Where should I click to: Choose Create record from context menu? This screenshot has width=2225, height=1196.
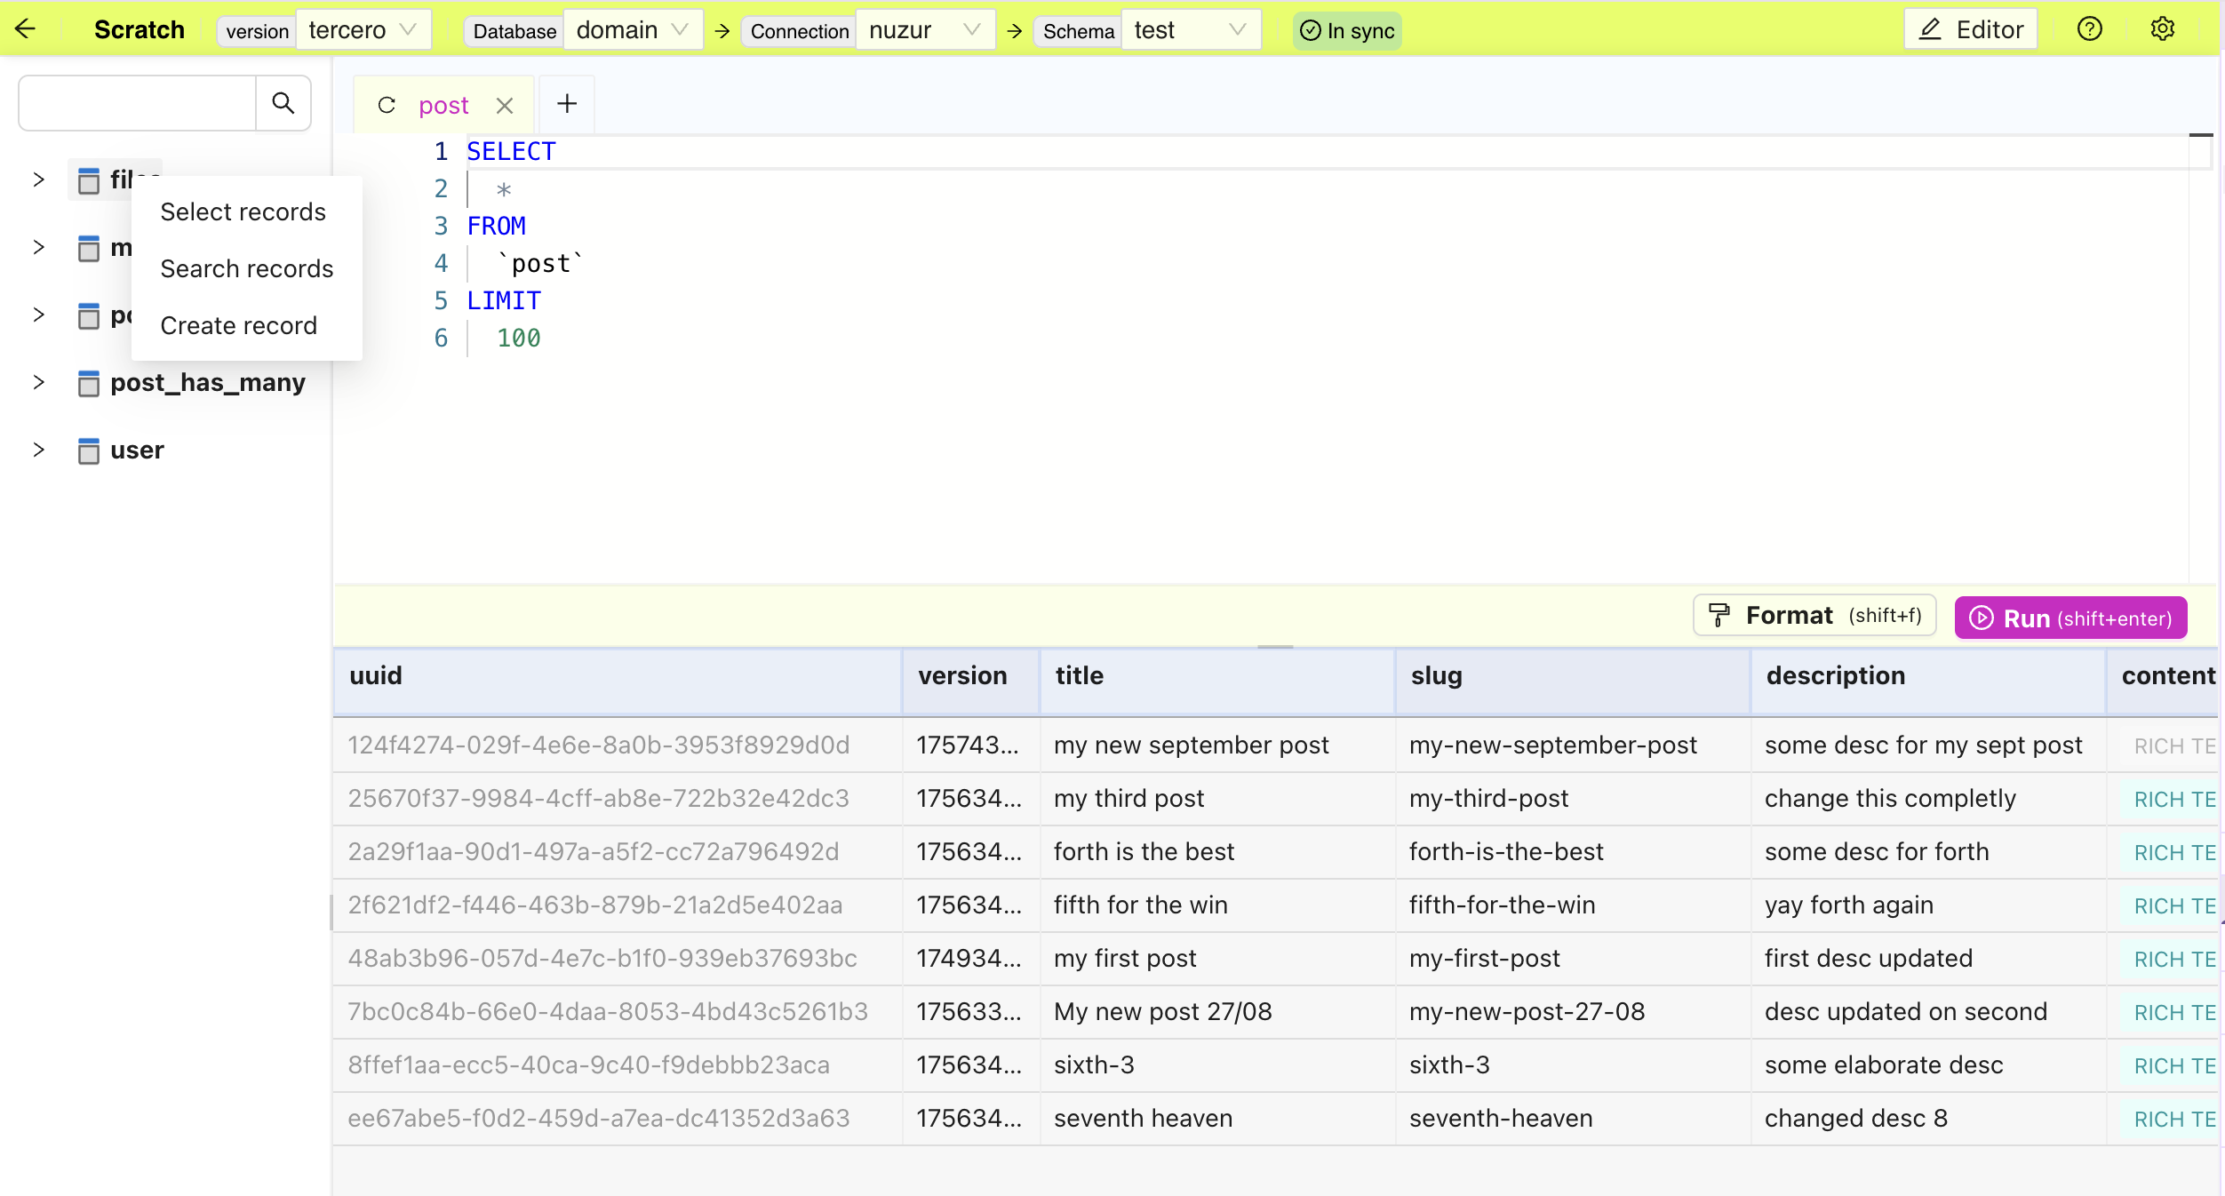(x=238, y=325)
